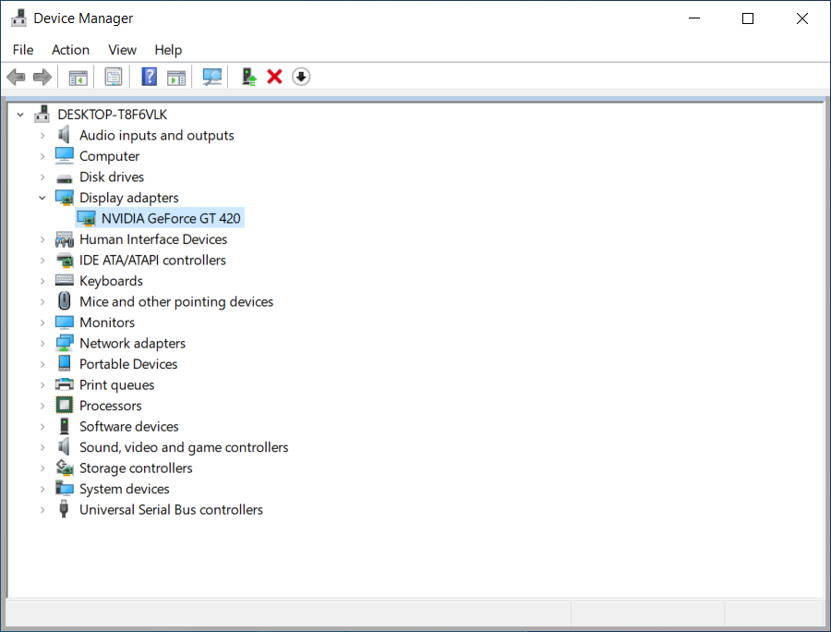Viewport: 831px width, 632px height.
Task: Open the Help menu
Action: (168, 50)
